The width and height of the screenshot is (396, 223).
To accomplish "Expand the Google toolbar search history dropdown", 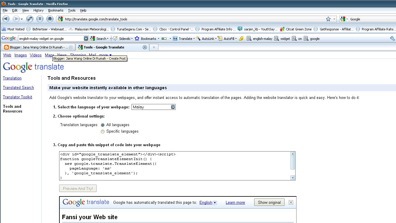I will coord(86,38).
